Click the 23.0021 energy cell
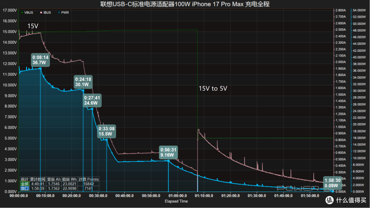 pyautogui.click(x=69, y=184)
